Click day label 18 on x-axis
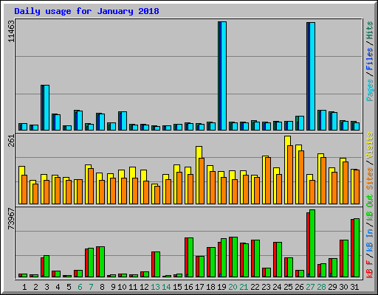The width and height of the screenshot is (378, 295). point(210,287)
